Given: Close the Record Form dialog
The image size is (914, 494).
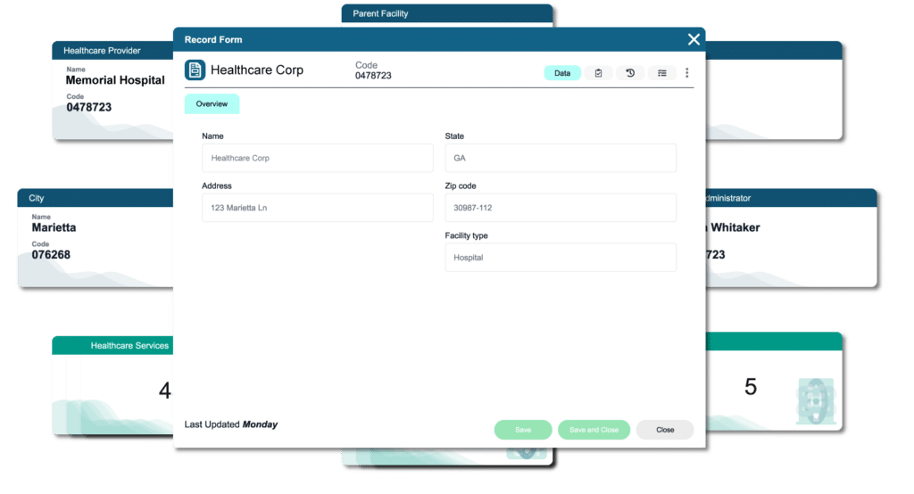Looking at the screenshot, I should (693, 39).
